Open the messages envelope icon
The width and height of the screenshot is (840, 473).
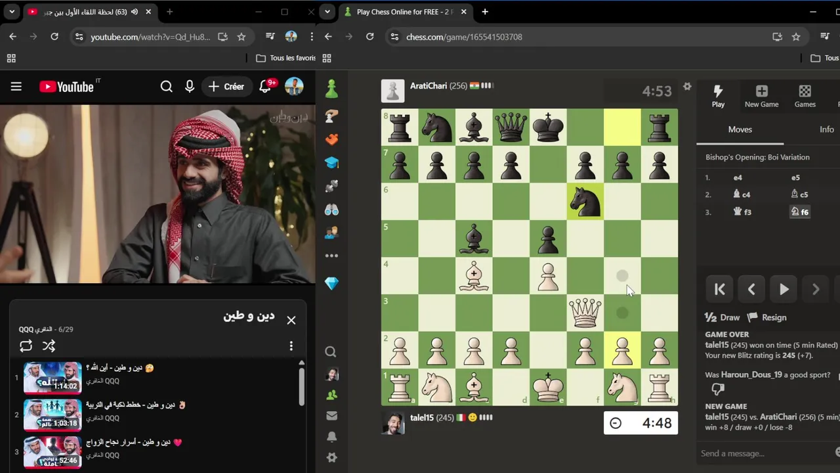click(x=331, y=416)
